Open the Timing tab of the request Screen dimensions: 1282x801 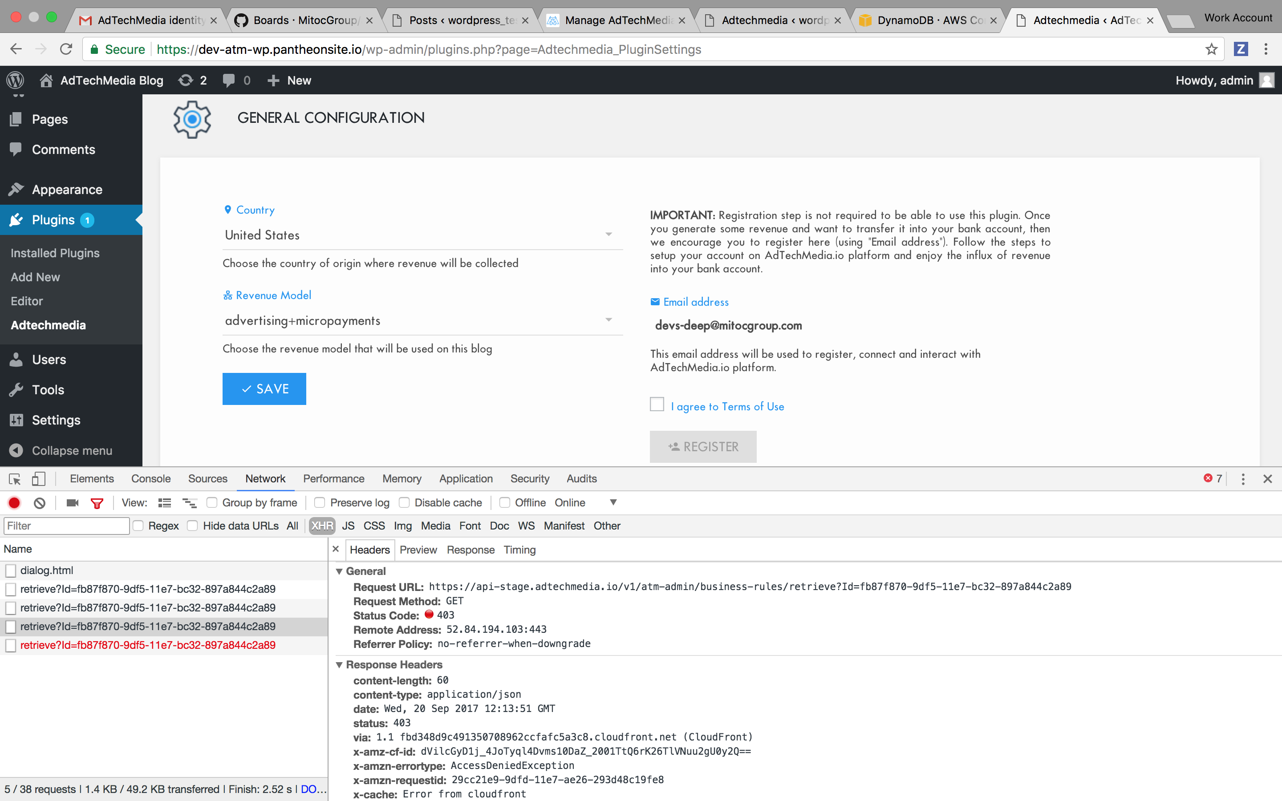519,550
